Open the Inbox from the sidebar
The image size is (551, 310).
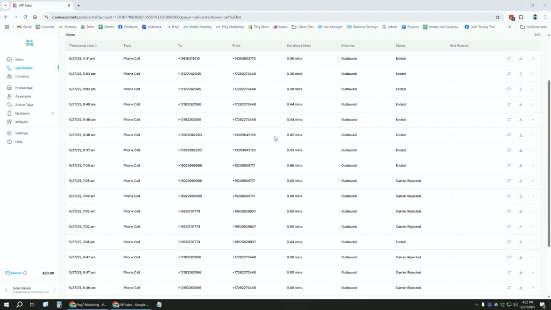(20, 59)
